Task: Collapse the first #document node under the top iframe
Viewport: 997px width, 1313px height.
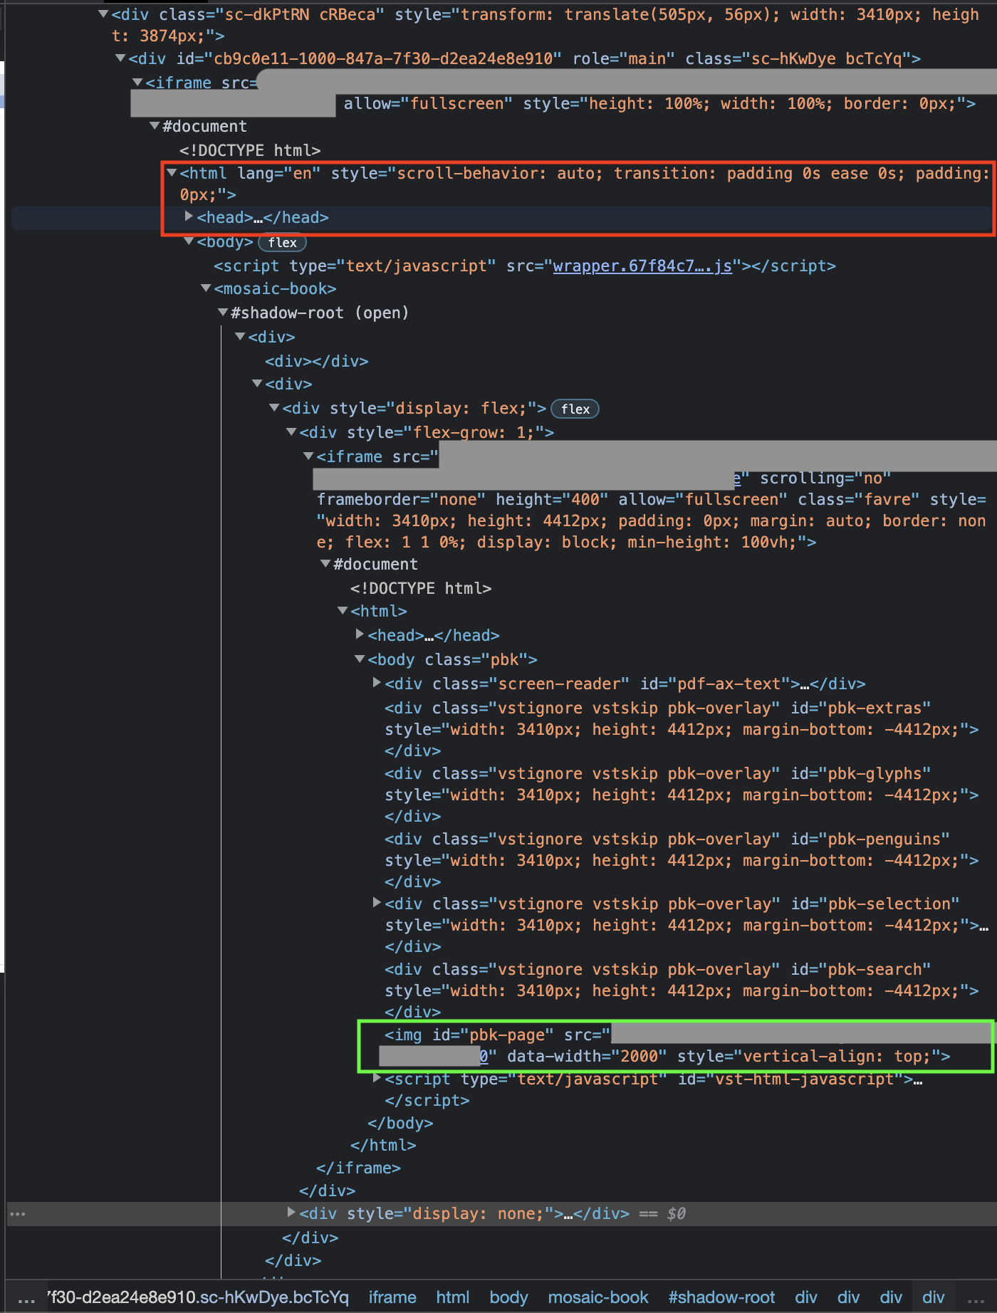Action: (x=155, y=125)
